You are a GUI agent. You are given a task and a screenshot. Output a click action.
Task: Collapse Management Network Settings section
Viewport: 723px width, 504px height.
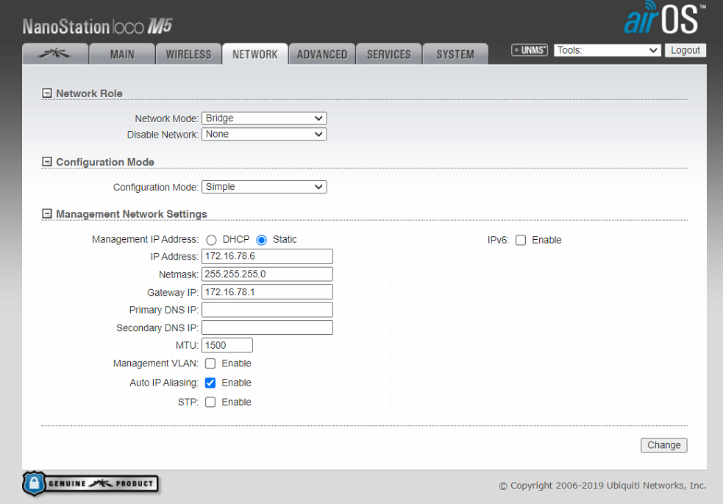[46, 214]
